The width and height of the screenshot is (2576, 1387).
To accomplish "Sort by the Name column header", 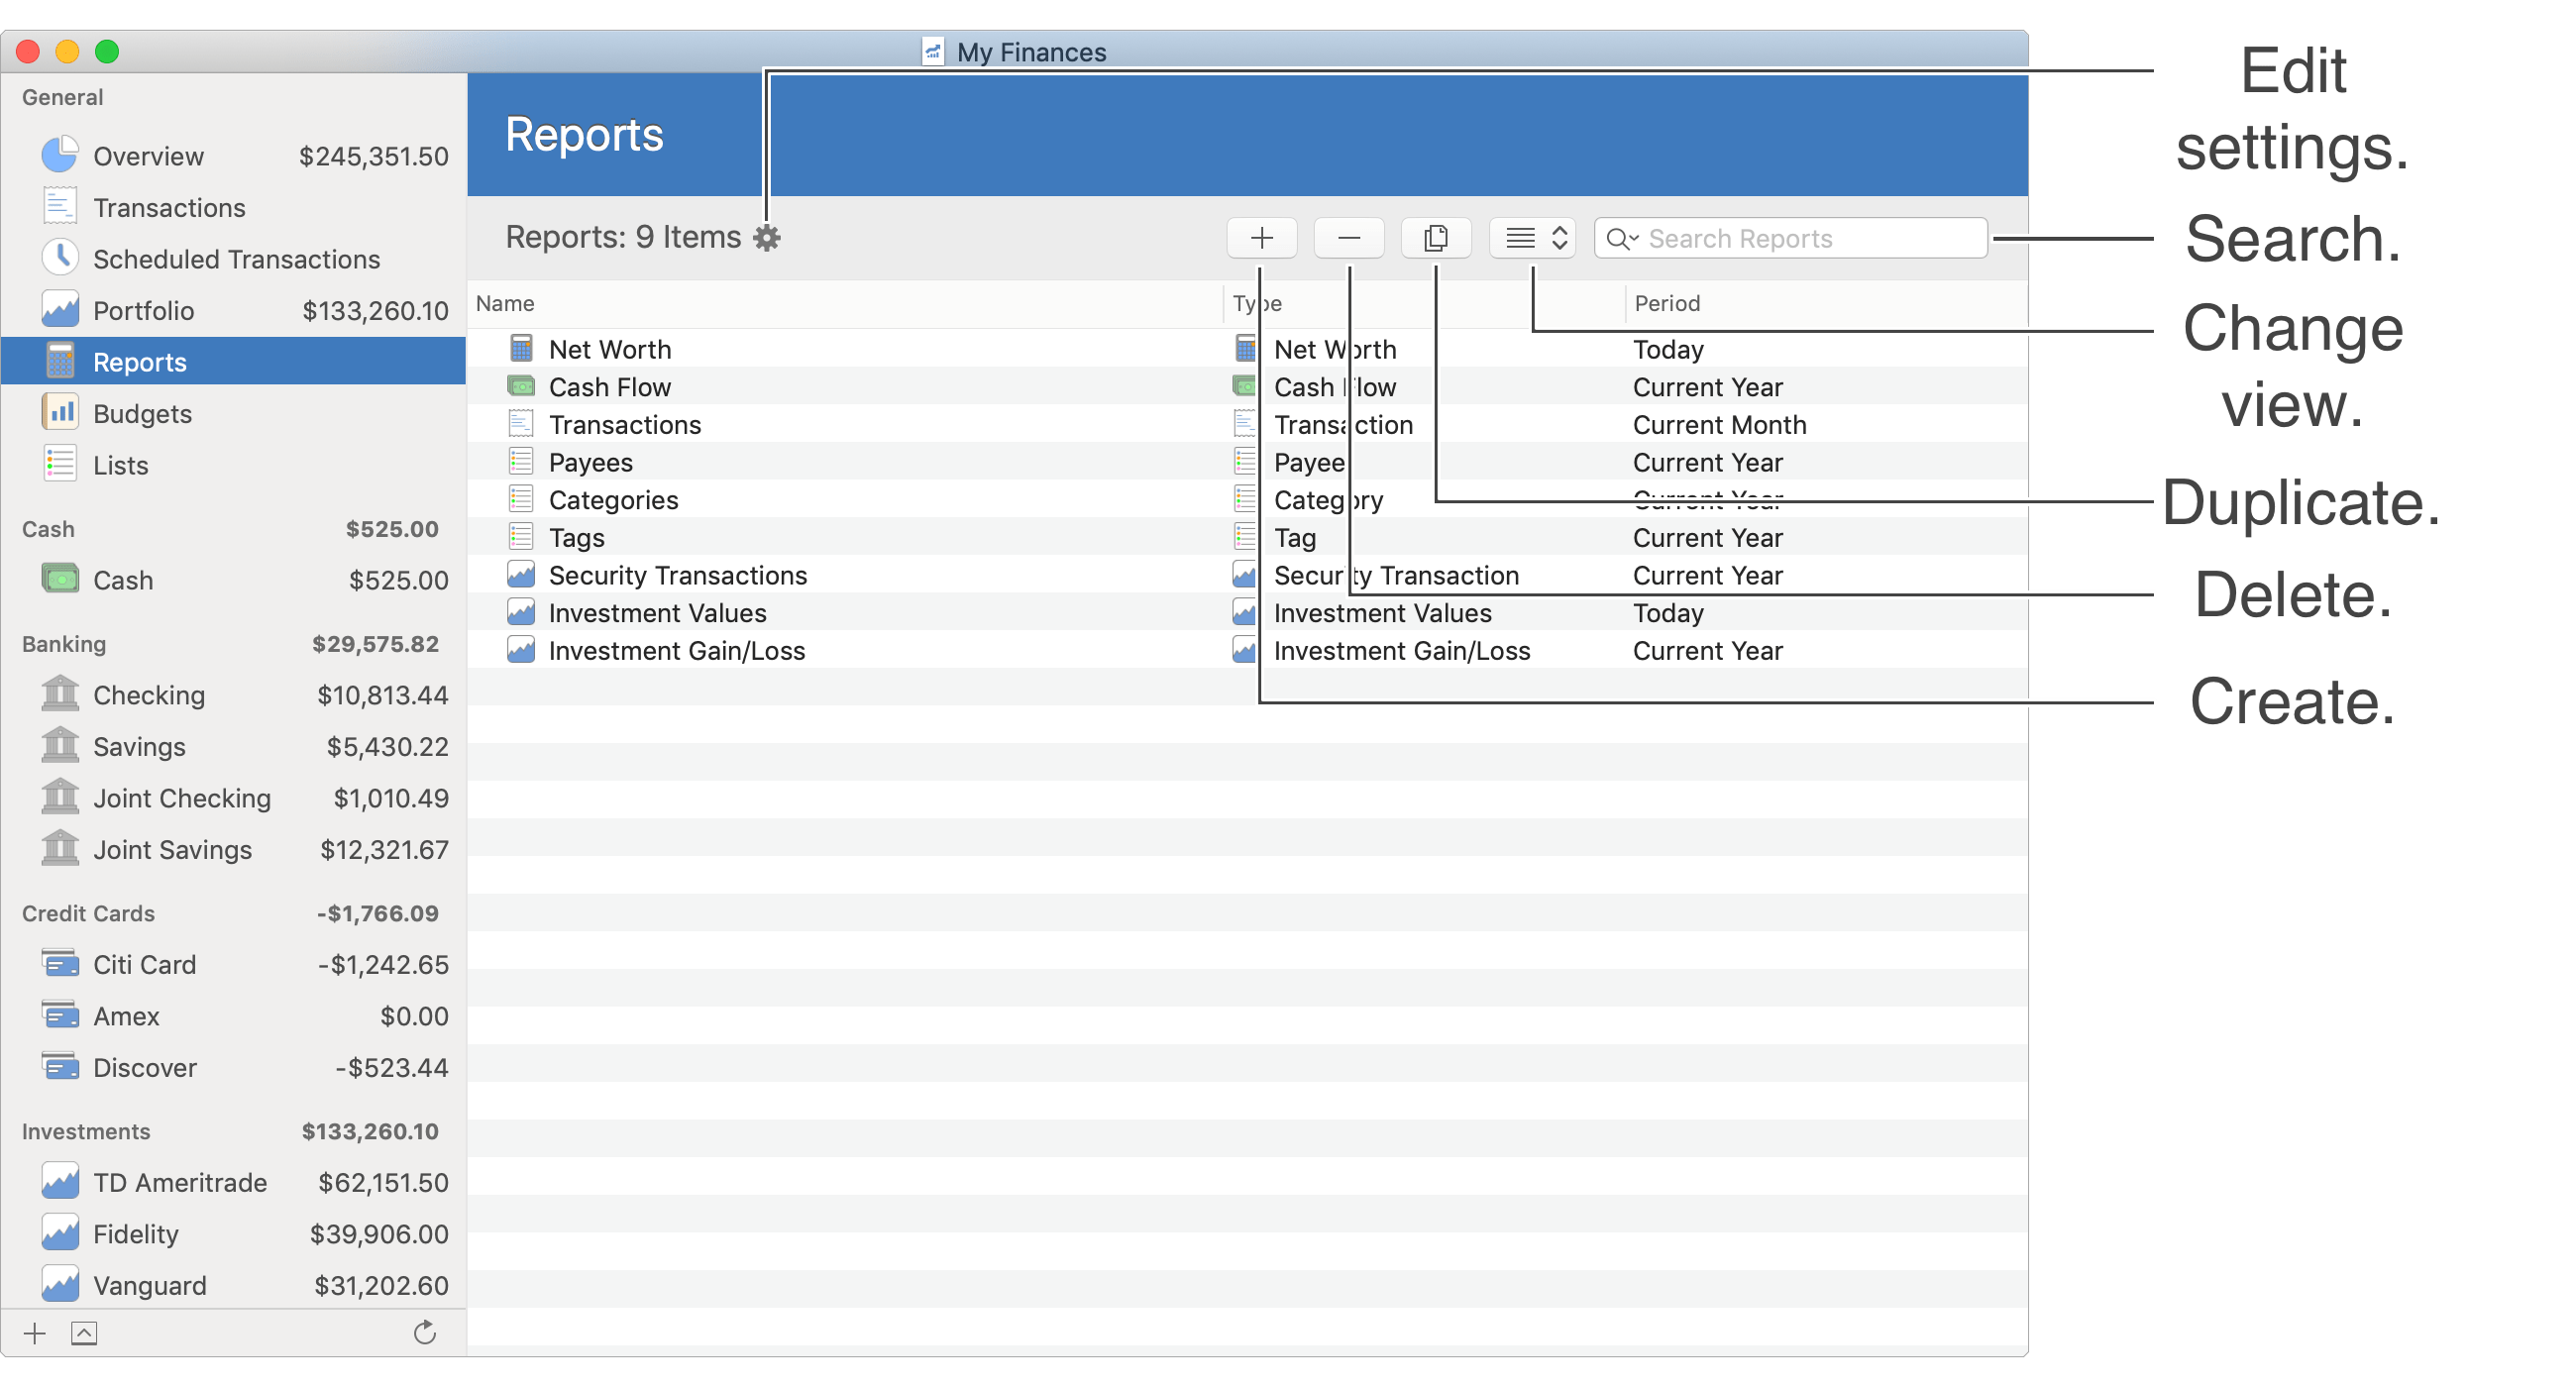I will pos(505,303).
